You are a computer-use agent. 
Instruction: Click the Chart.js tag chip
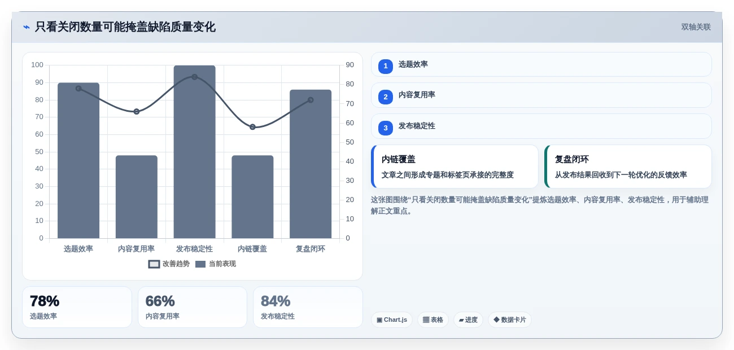click(392, 320)
